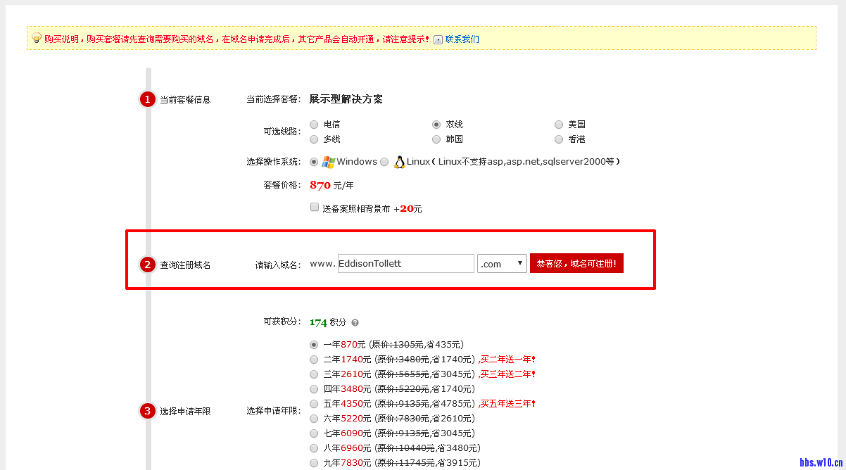Select the 二年1740元 term option
The image size is (846, 470).
314,359
